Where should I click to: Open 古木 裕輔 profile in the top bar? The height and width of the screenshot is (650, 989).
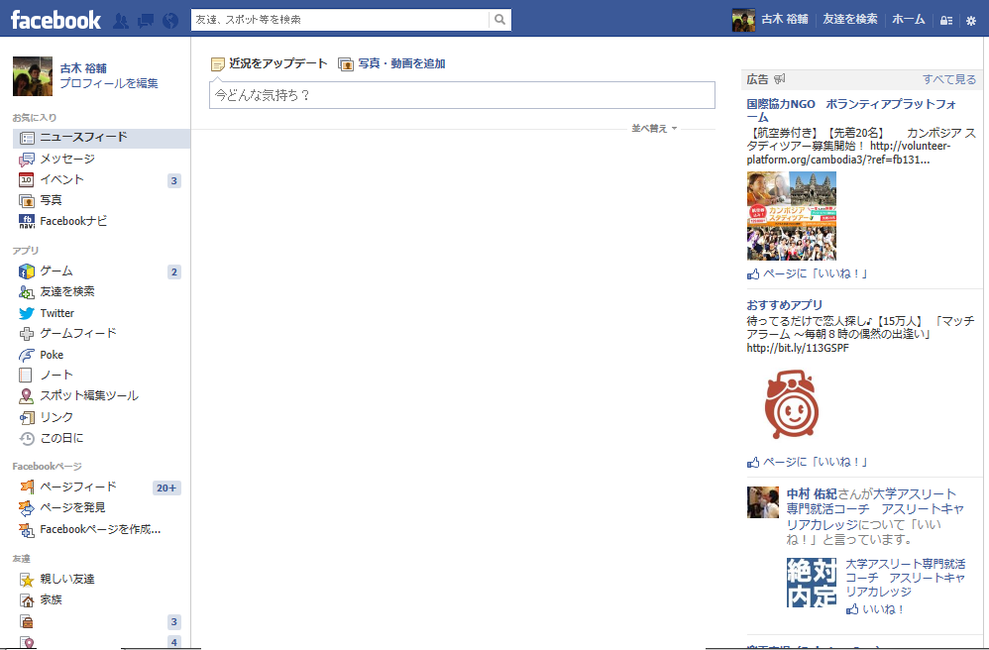tap(784, 20)
